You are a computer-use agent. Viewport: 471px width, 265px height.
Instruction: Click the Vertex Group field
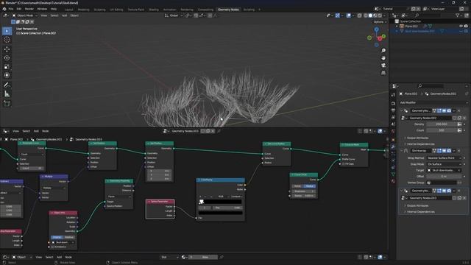pyautogui.click(x=442, y=183)
